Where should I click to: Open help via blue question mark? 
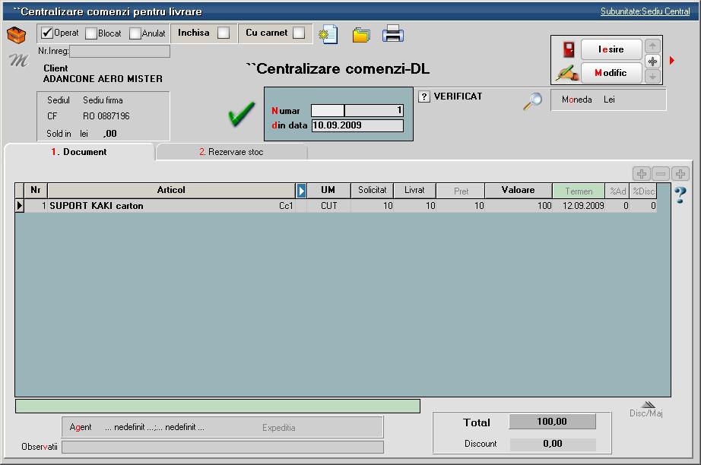point(680,195)
